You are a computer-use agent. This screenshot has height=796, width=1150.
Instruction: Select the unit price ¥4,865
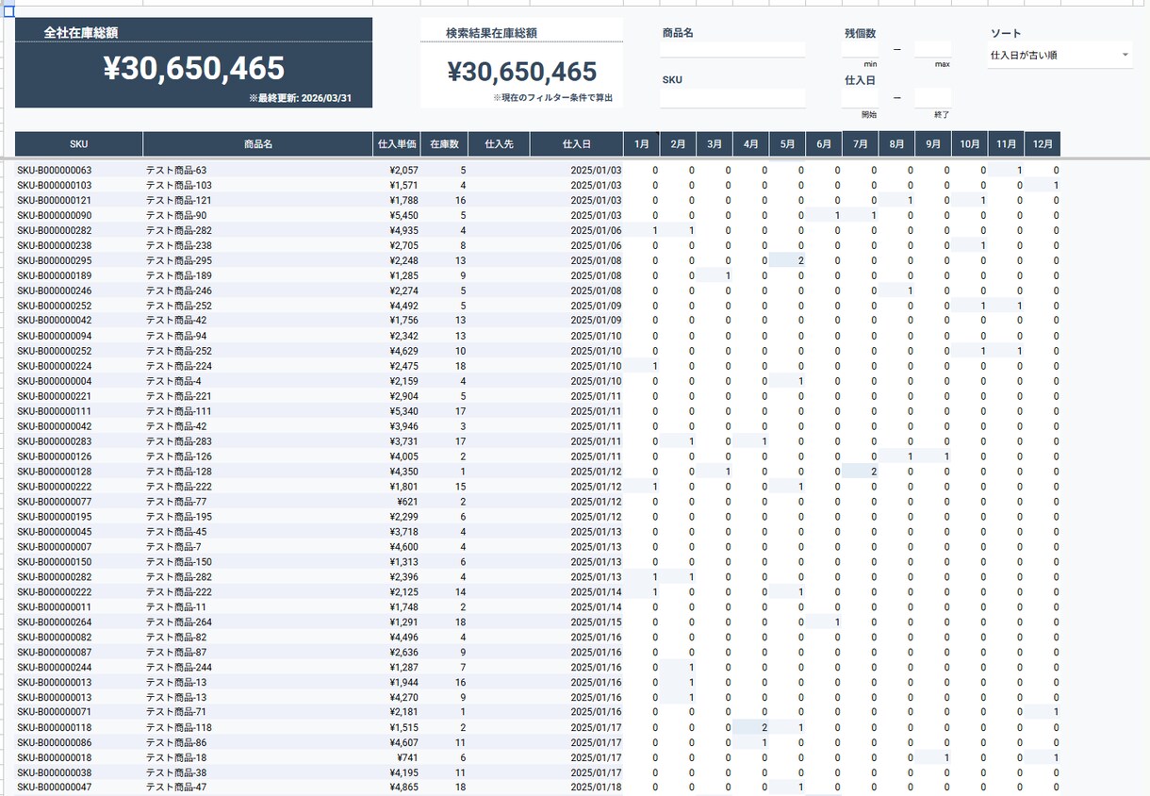coord(403,788)
